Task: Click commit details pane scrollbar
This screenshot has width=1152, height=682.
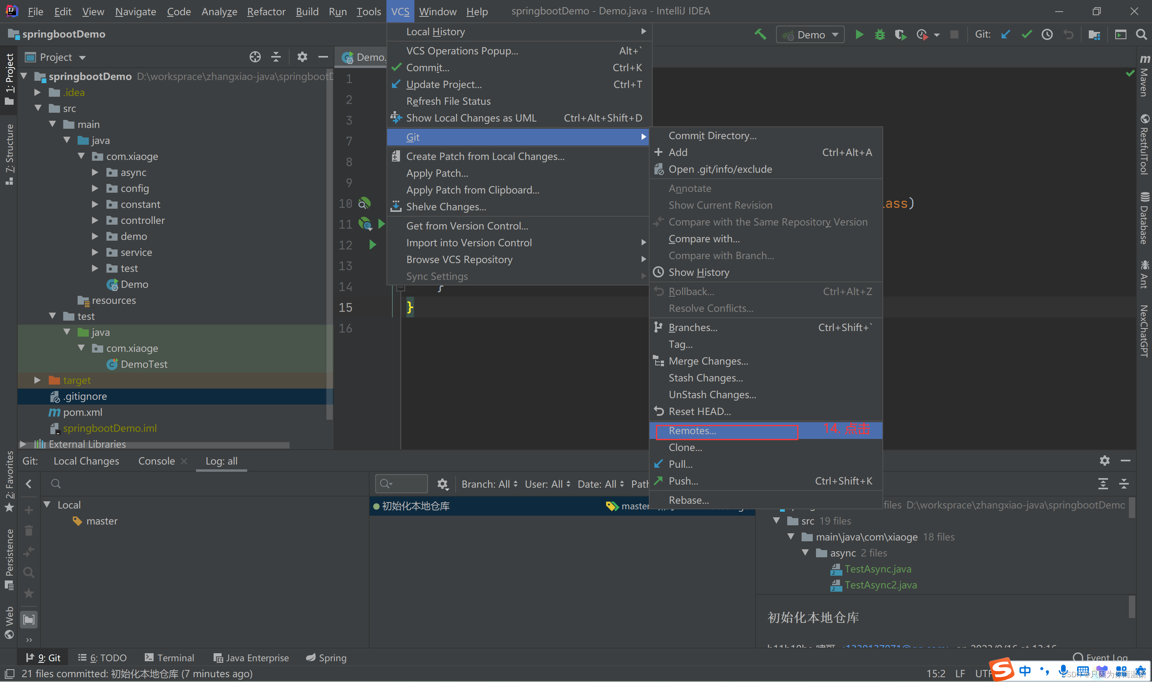Action: (1131, 508)
